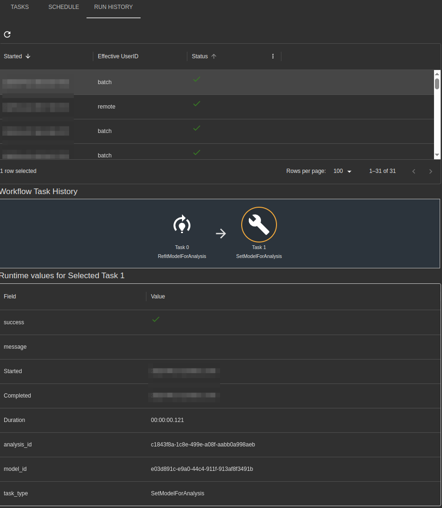Viewport: 442px width, 508px height.
Task: Click the refresh run history icon
Action: click(x=7, y=34)
